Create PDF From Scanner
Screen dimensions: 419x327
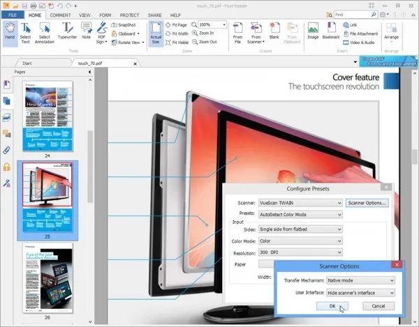point(256,33)
